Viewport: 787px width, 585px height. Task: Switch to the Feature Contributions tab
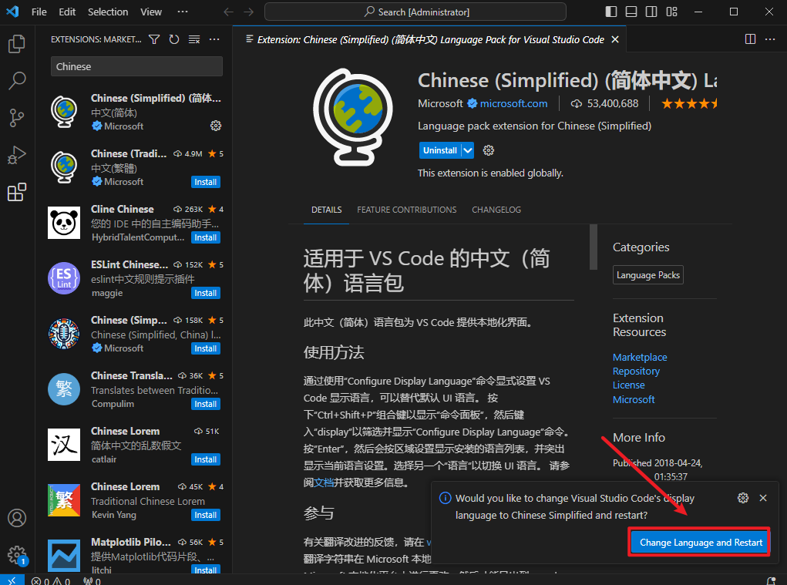406,210
